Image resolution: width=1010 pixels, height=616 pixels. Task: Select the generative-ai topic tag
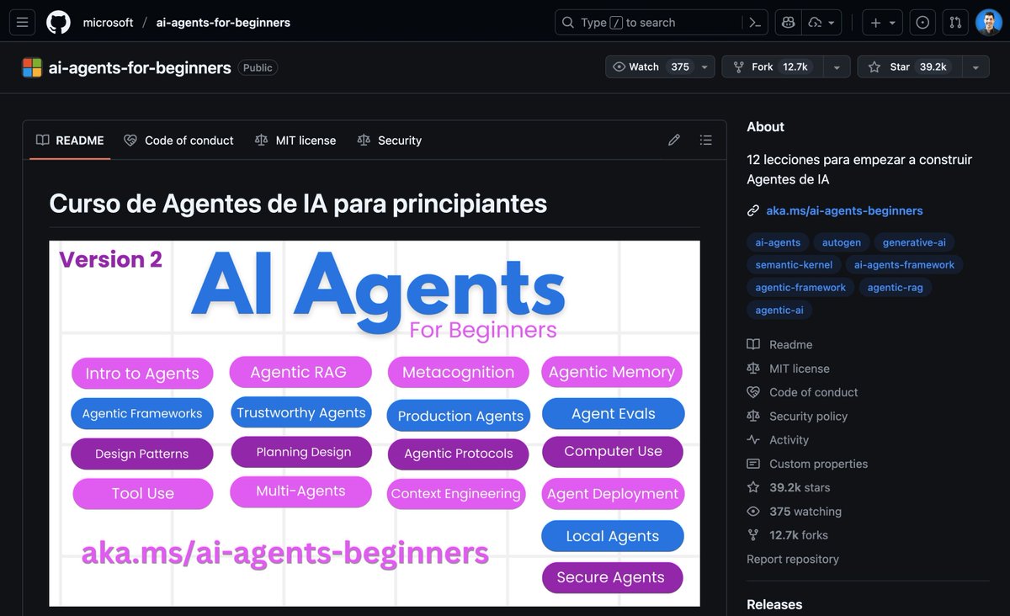coord(914,242)
